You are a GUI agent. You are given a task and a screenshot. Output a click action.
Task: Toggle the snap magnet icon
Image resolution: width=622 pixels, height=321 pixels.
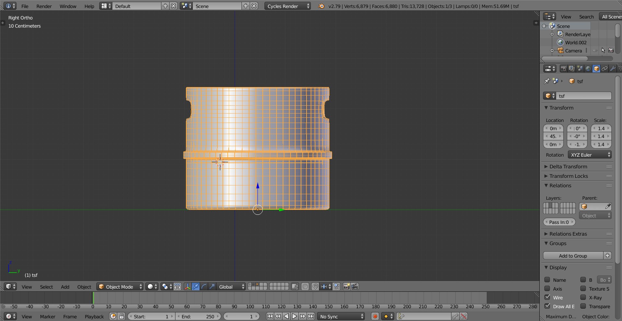[x=315, y=287]
